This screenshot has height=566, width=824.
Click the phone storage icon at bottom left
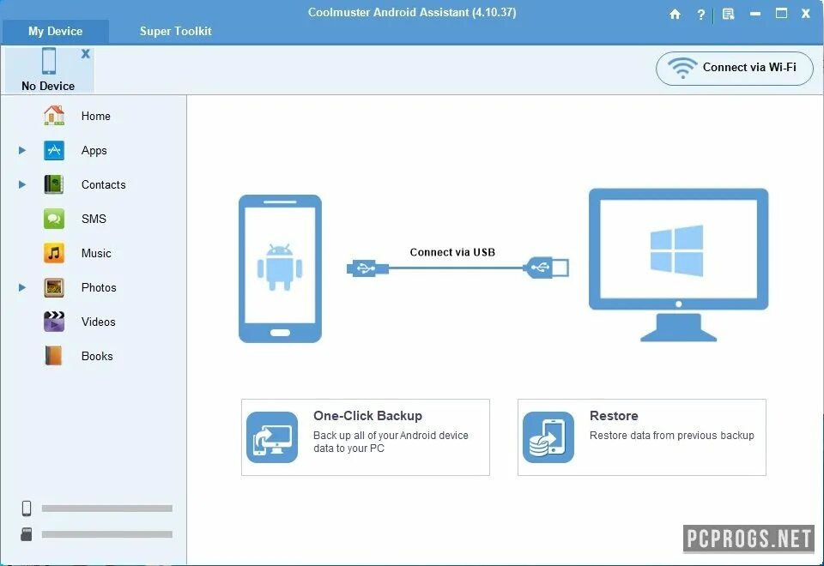coord(27,509)
